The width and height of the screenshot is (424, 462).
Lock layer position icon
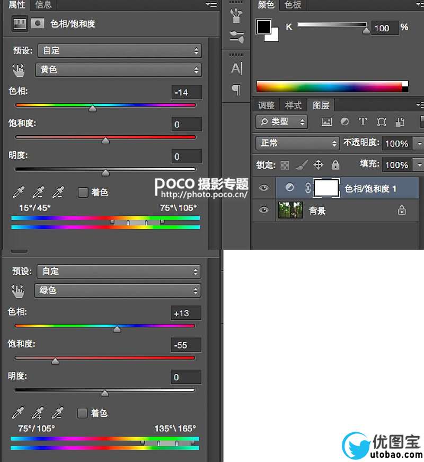click(x=319, y=165)
